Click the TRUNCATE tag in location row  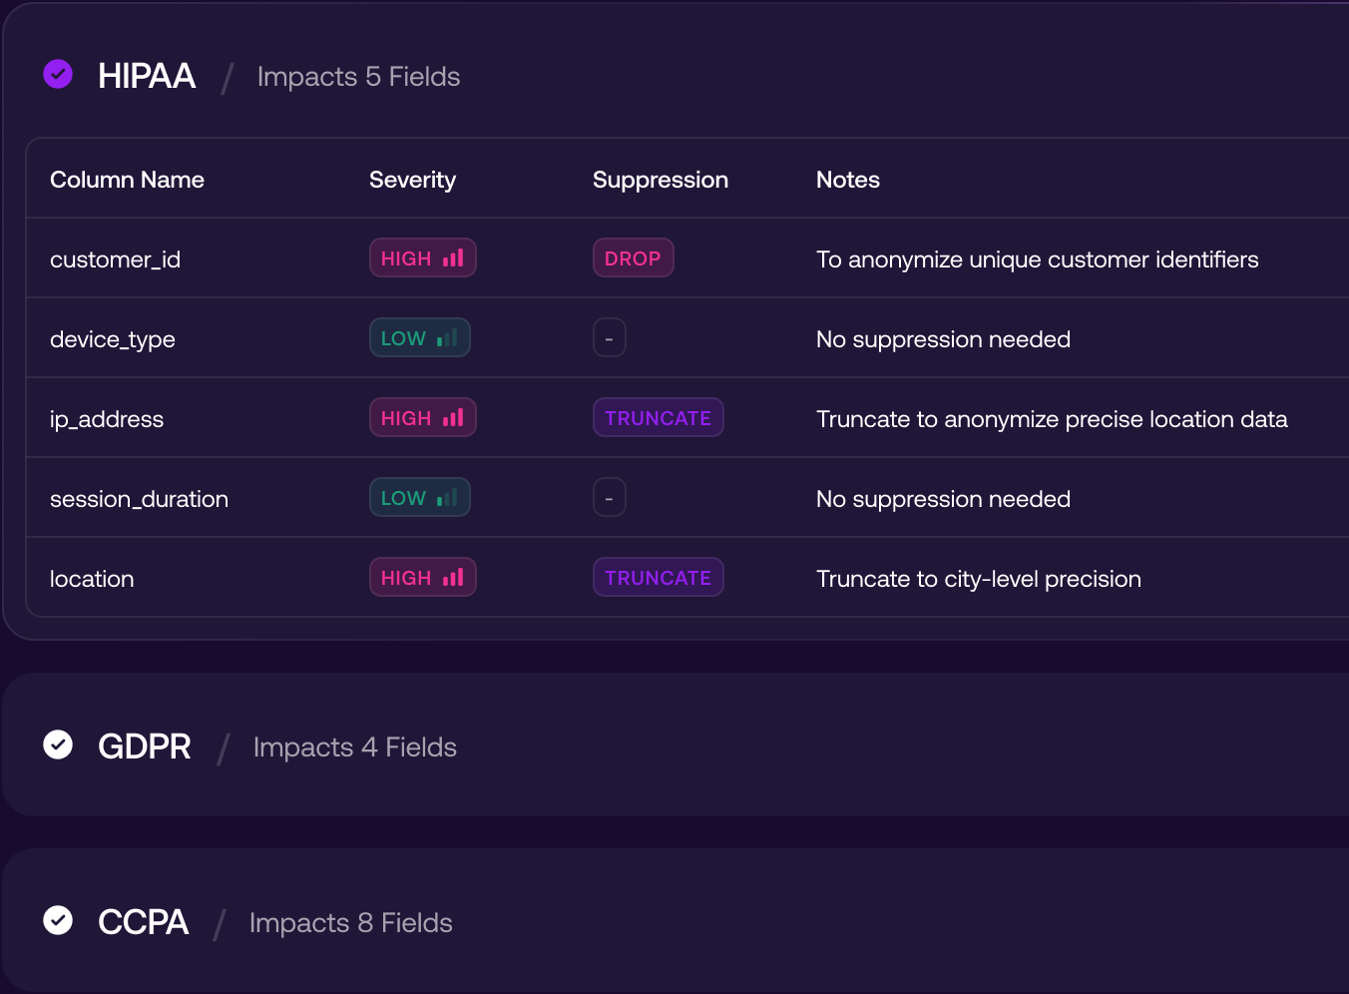pos(658,578)
